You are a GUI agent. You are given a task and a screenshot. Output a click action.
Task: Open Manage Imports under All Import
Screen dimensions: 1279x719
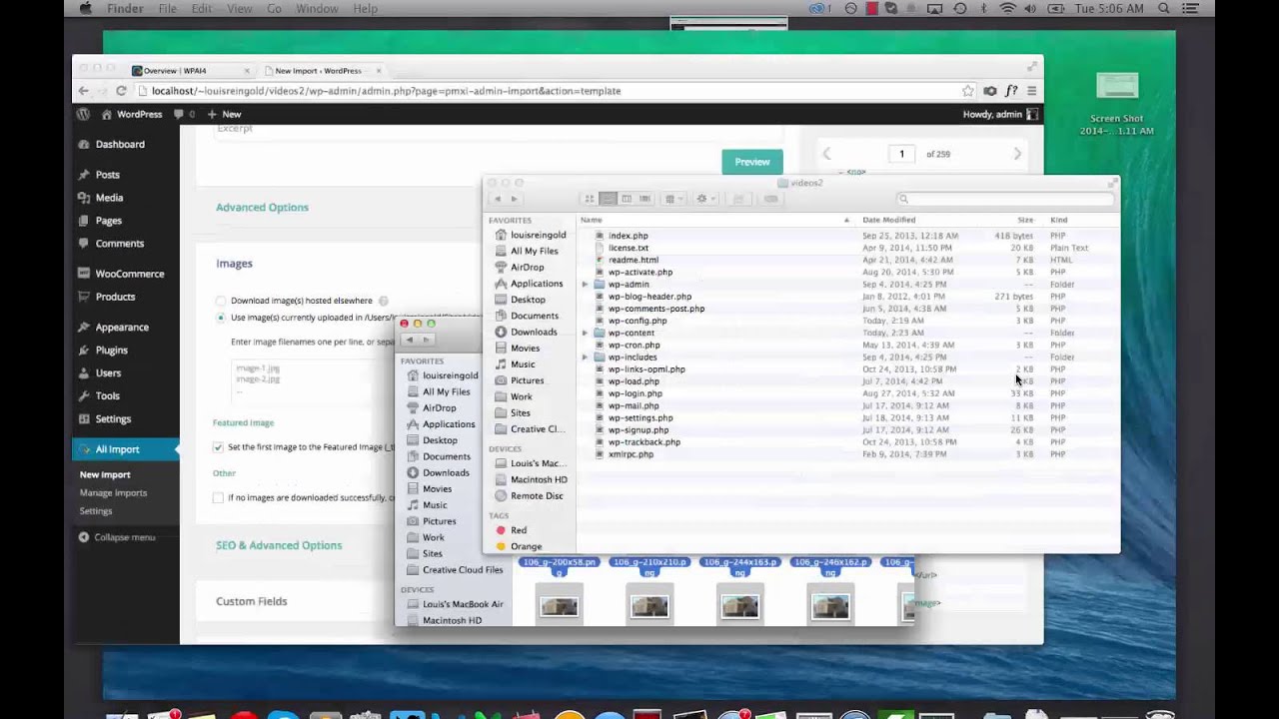pyautogui.click(x=113, y=492)
